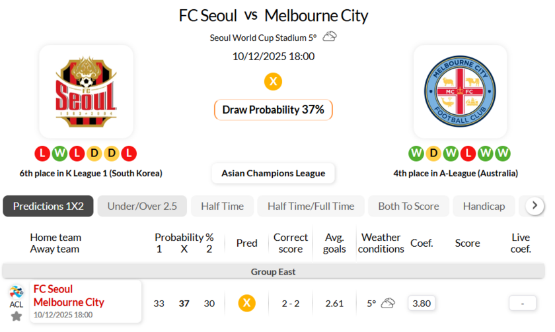Screen dimensions: 555x332
Task: Click Melbourne City's yellow D form badge
Action: pyautogui.click(x=433, y=154)
